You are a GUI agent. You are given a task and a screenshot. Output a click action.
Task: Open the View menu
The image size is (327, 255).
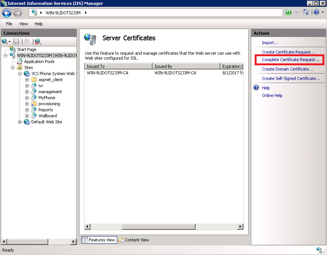pyautogui.click(x=23, y=24)
